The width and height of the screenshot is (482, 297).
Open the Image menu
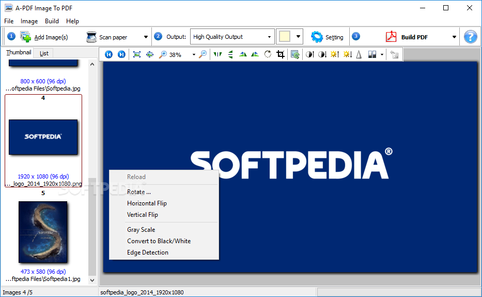(29, 21)
